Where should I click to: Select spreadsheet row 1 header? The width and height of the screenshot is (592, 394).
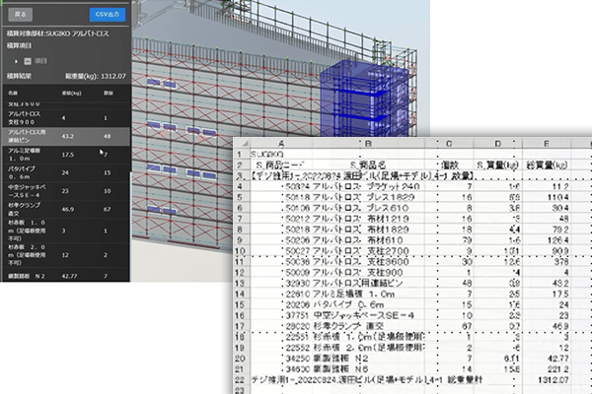[240, 155]
